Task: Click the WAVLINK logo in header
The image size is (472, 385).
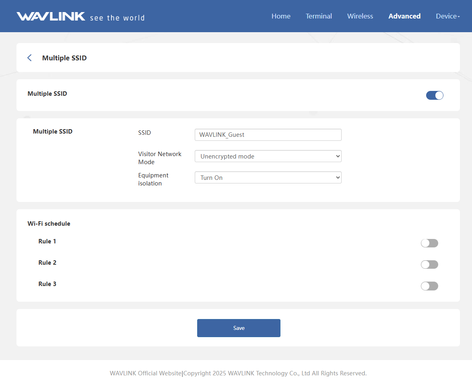Action: (51, 16)
